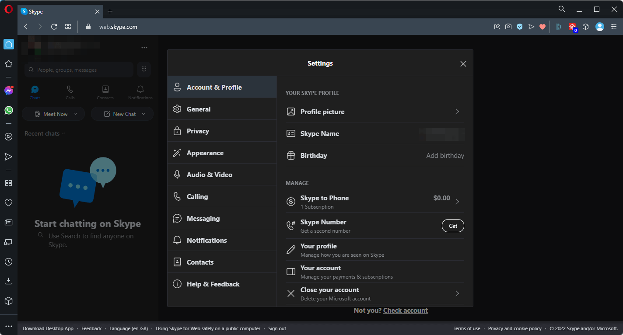Click footer Feedback link
Image resolution: width=623 pixels, height=335 pixels.
coord(91,328)
